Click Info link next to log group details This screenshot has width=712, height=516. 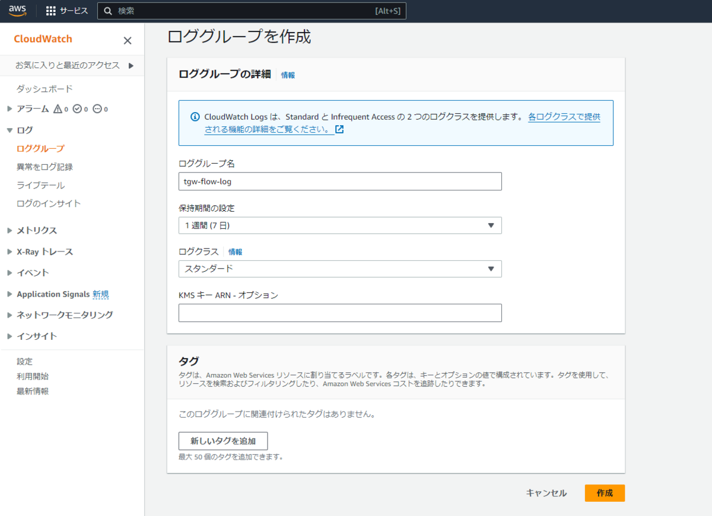(288, 75)
